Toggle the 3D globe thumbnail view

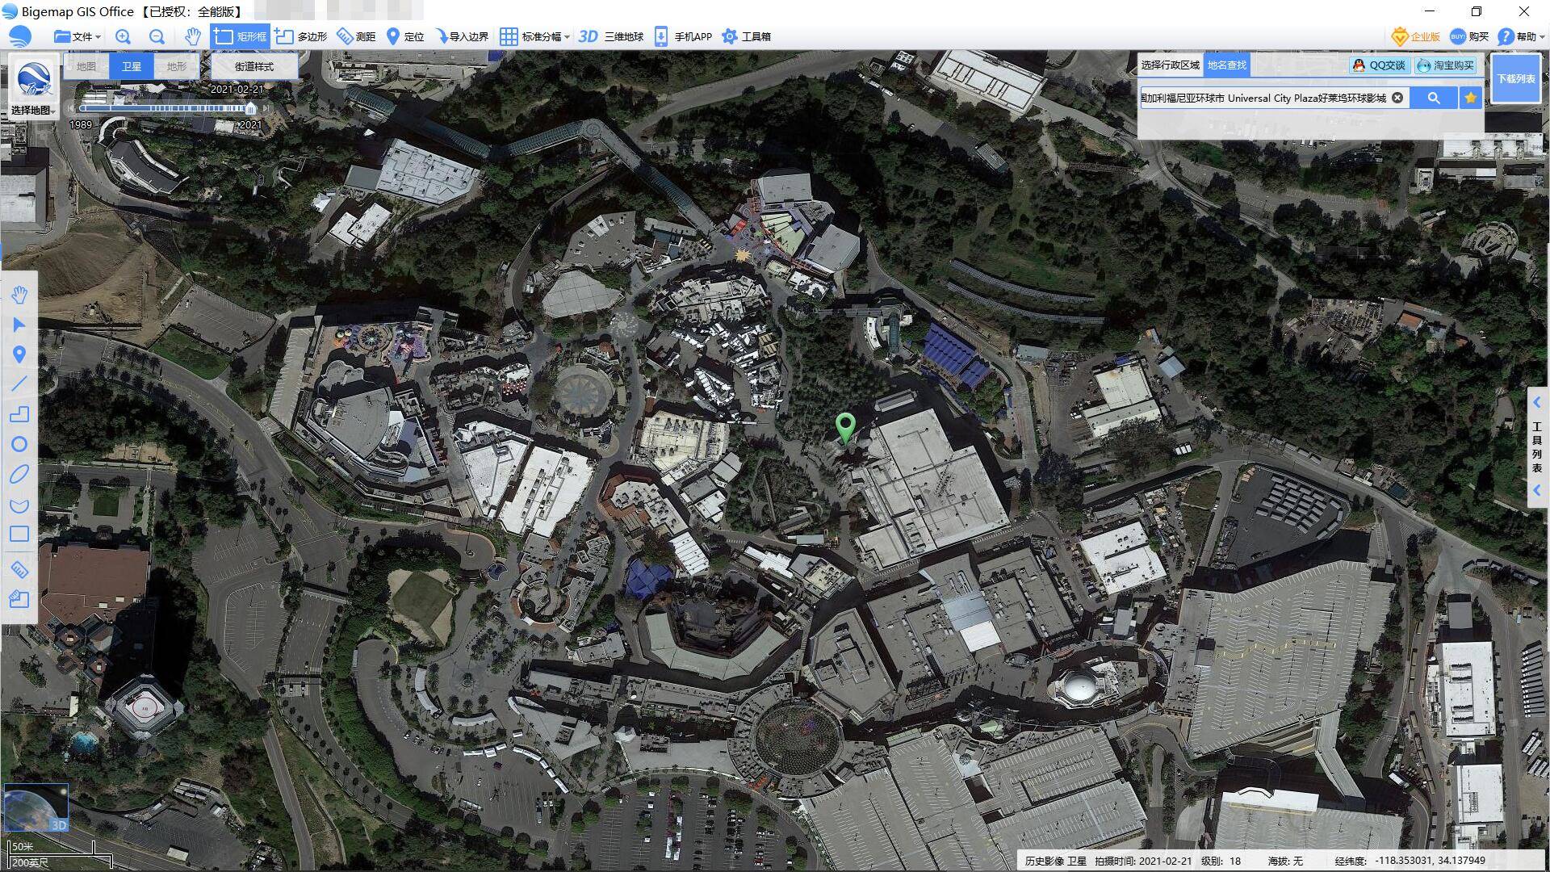point(36,807)
